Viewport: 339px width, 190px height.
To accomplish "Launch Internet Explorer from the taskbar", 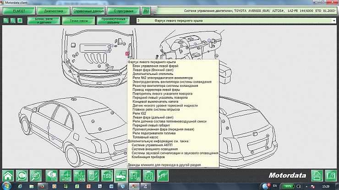I will coord(20,186).
